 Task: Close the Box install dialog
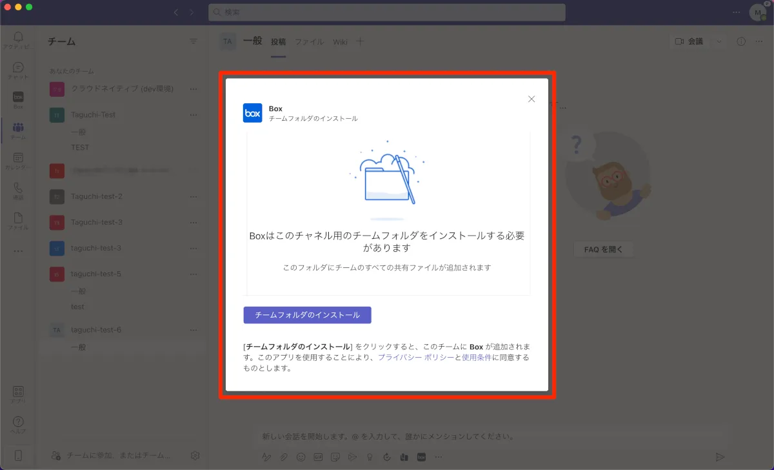coord(531,99)
